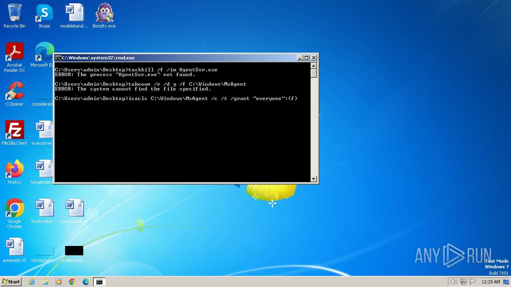Open the Start menu

pyautogui.click(x=11, y=282)
